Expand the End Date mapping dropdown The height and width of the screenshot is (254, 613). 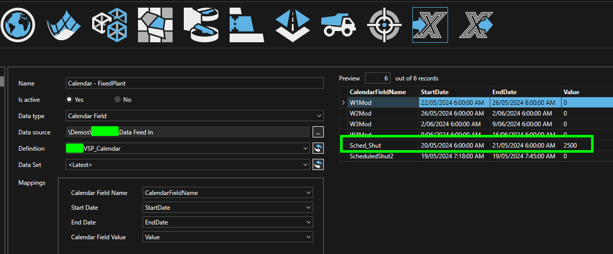[228, 222]
